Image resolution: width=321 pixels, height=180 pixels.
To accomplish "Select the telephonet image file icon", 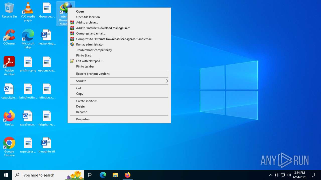I will (47, 118).
